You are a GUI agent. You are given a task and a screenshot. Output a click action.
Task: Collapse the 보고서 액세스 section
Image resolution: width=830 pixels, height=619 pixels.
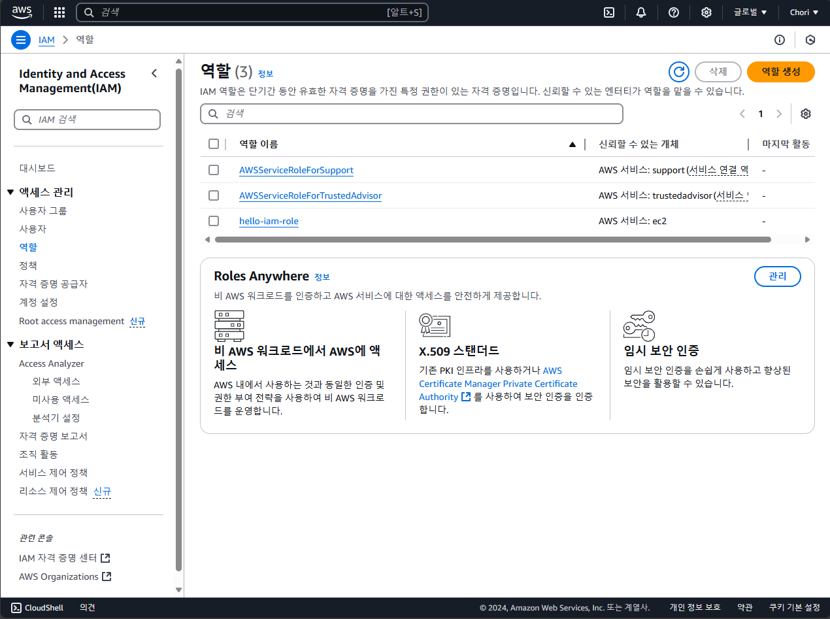point(10,344)
